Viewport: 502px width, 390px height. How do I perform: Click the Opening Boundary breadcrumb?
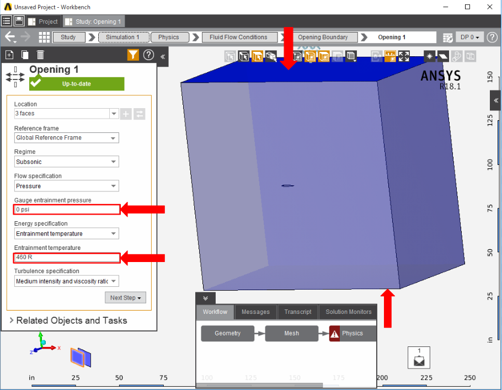pos(323,37)
